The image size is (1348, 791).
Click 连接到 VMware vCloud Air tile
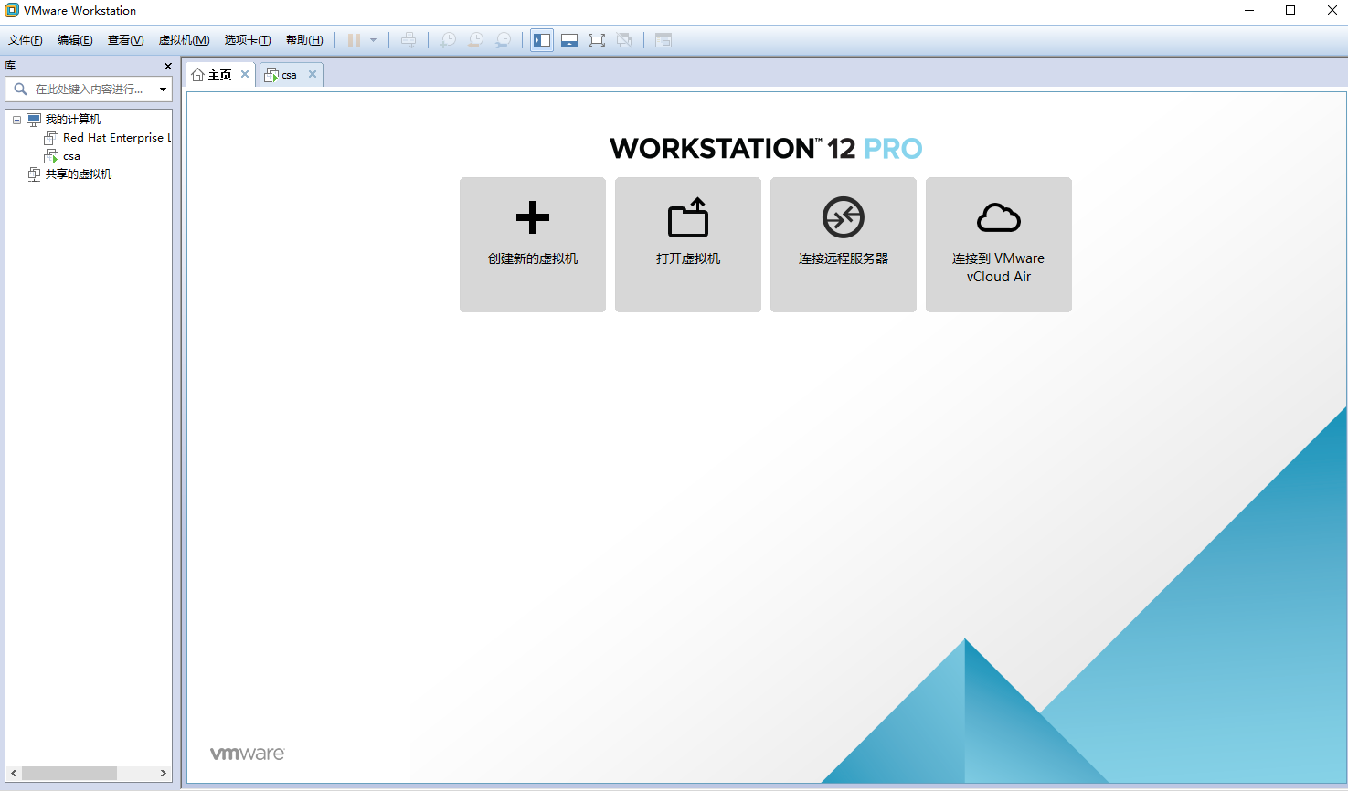coord(999,245)
